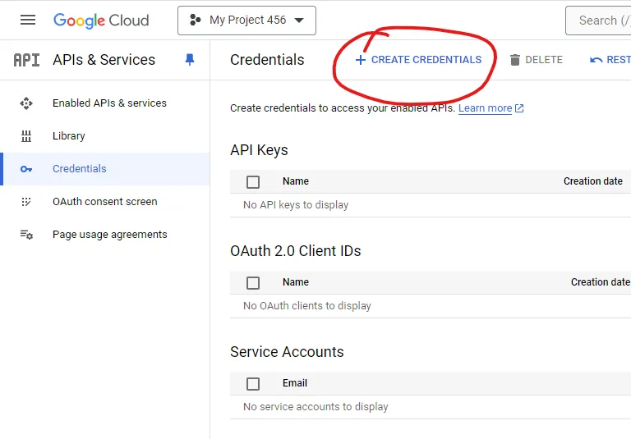Viewport: 631px width, 439px height.
Task: Toggle the API Keys select-all checkbox
Action: click(x=253, y=182)
